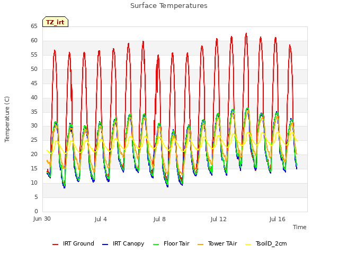Click the TZ_irt annotation label
The height and width of the screenshot is (254, 339).
tap(55, 22)
